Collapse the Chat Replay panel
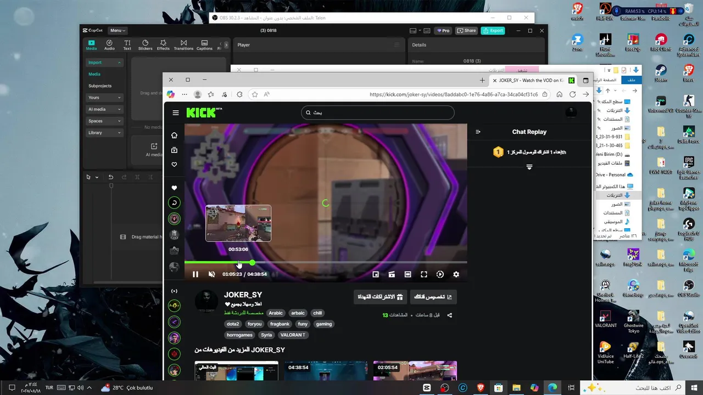The height and width of the screenshot is (395, 703). tap(478, 132)
